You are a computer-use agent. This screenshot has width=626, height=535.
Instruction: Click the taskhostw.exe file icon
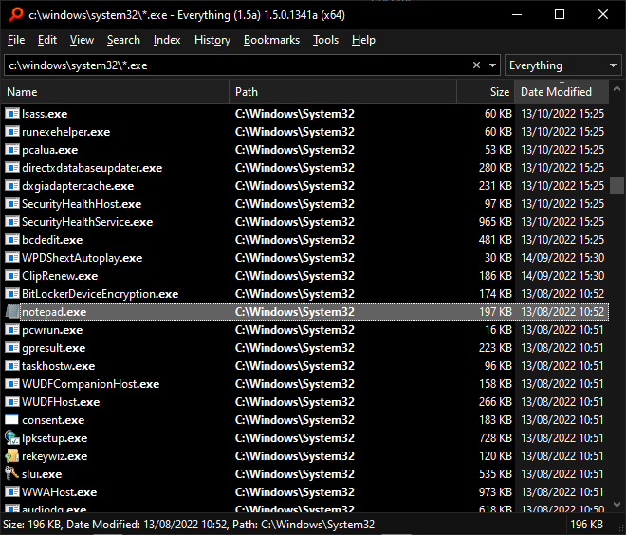(x=12, y=366)
